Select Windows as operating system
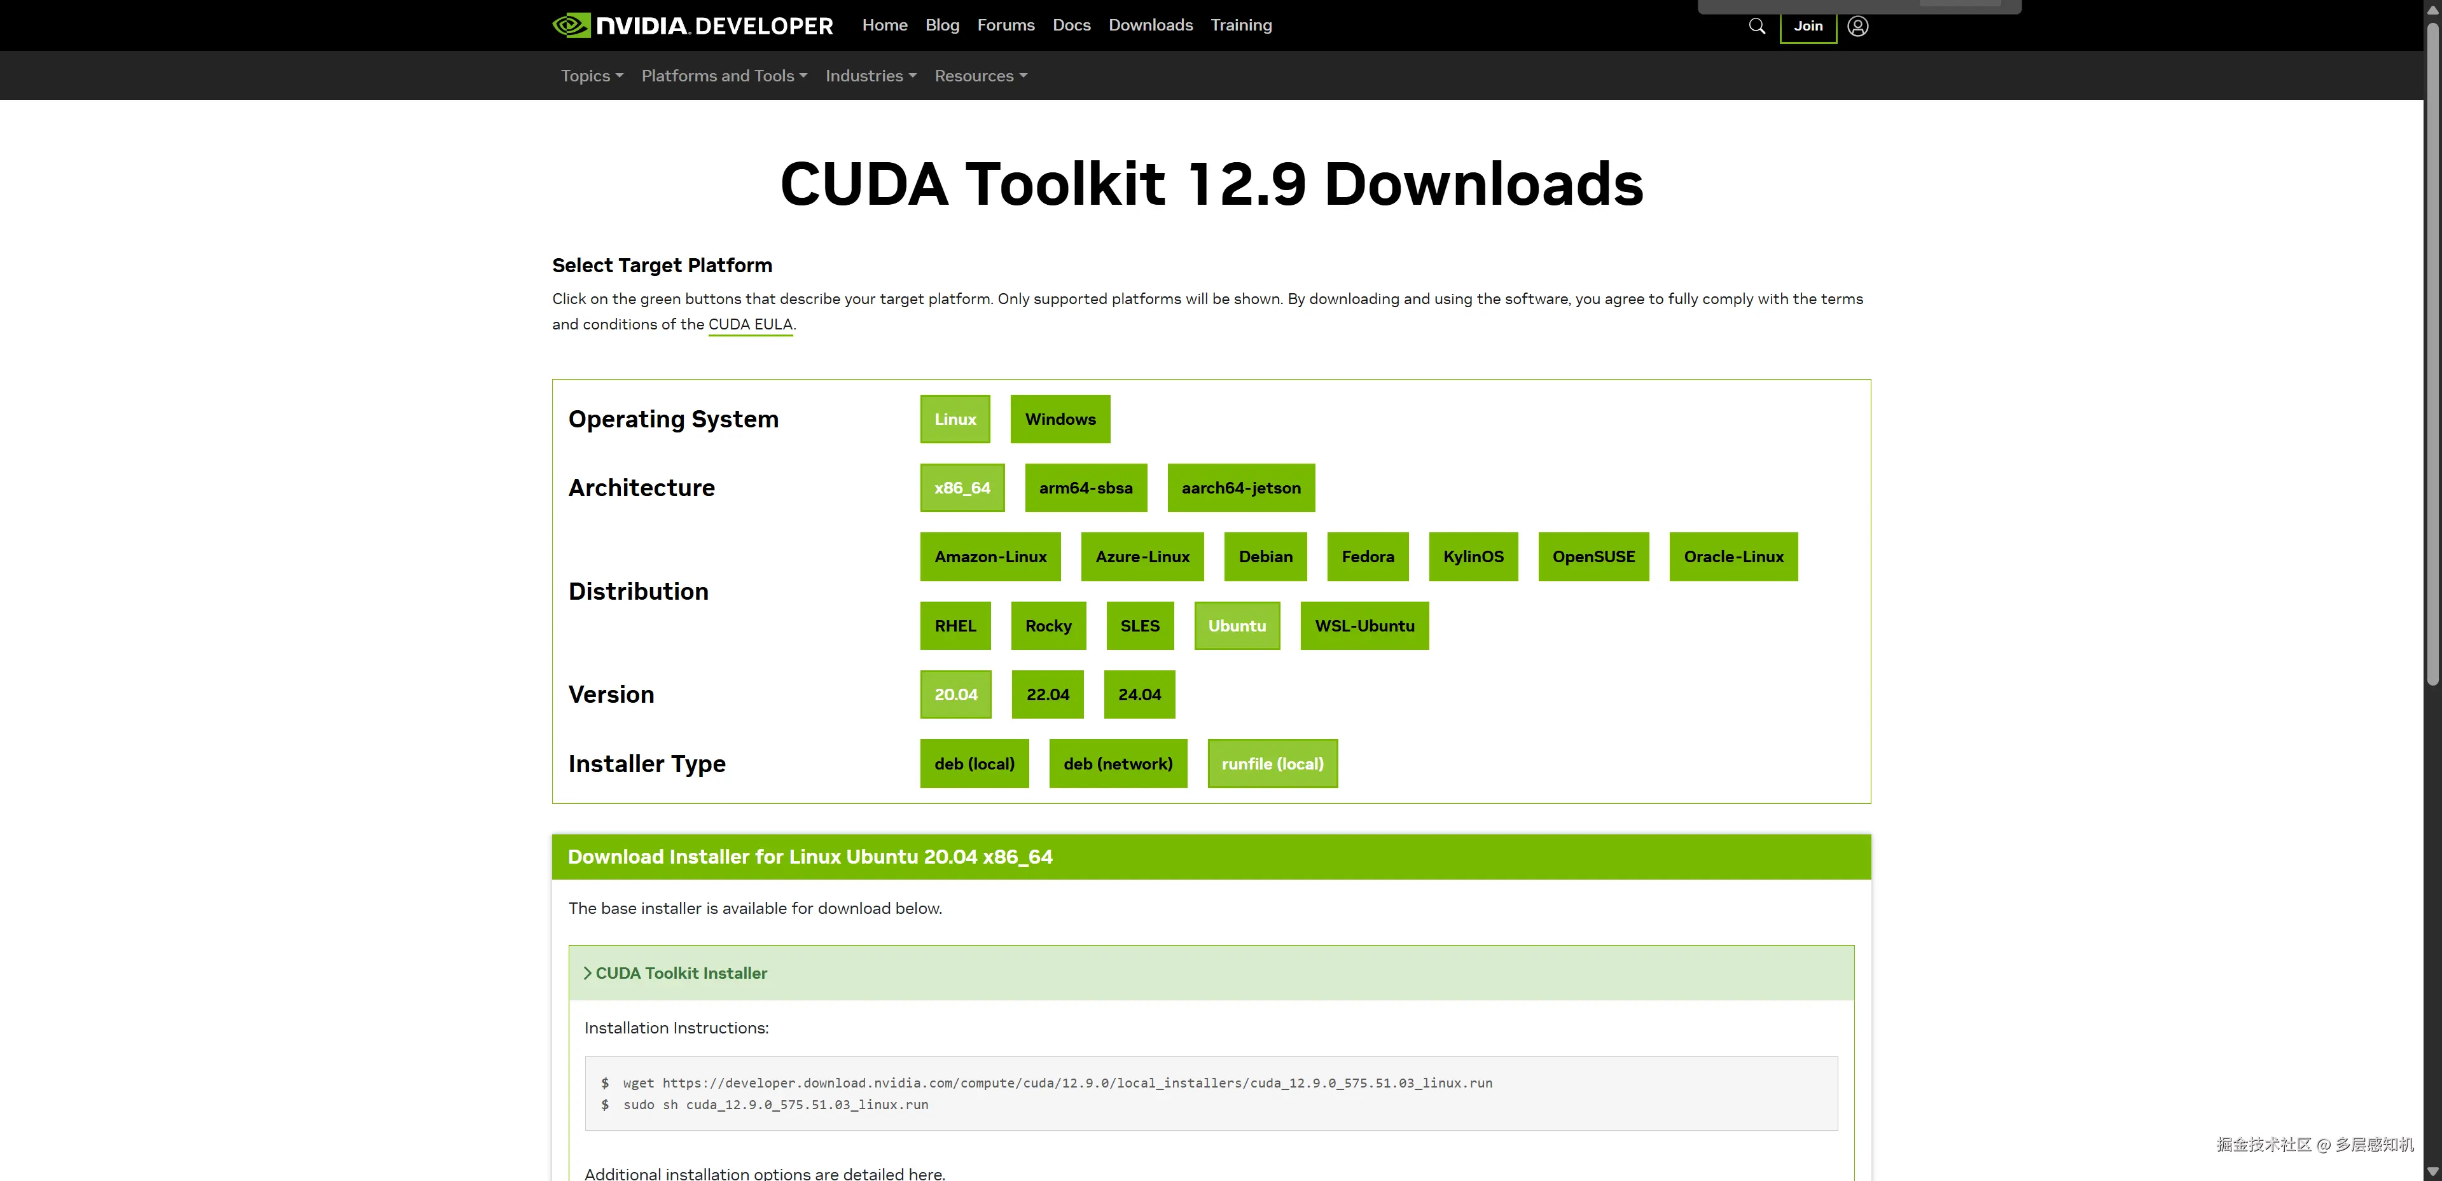The height and width of the screenshot is (1181, 2442). point(1060,419)
